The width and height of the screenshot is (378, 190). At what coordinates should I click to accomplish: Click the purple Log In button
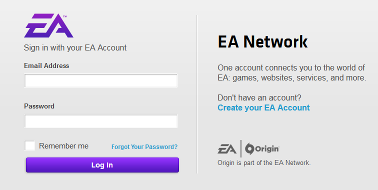point(102,165)
